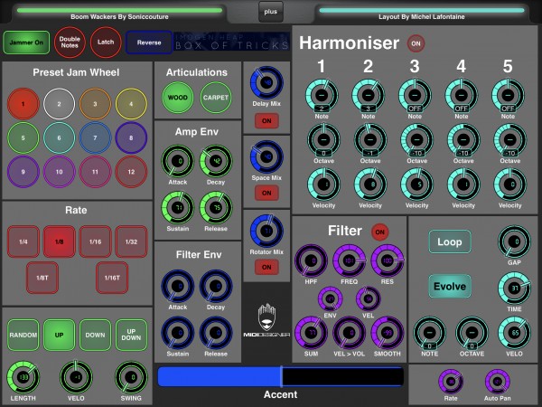Viewport: 542px width, 407px height.
Task: Set rate to 1/8T
Action: 42,278
